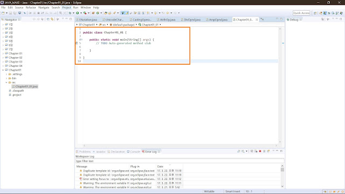345x194 pixels.
Task: Click the Open Perspective icon
Action: 315,13
